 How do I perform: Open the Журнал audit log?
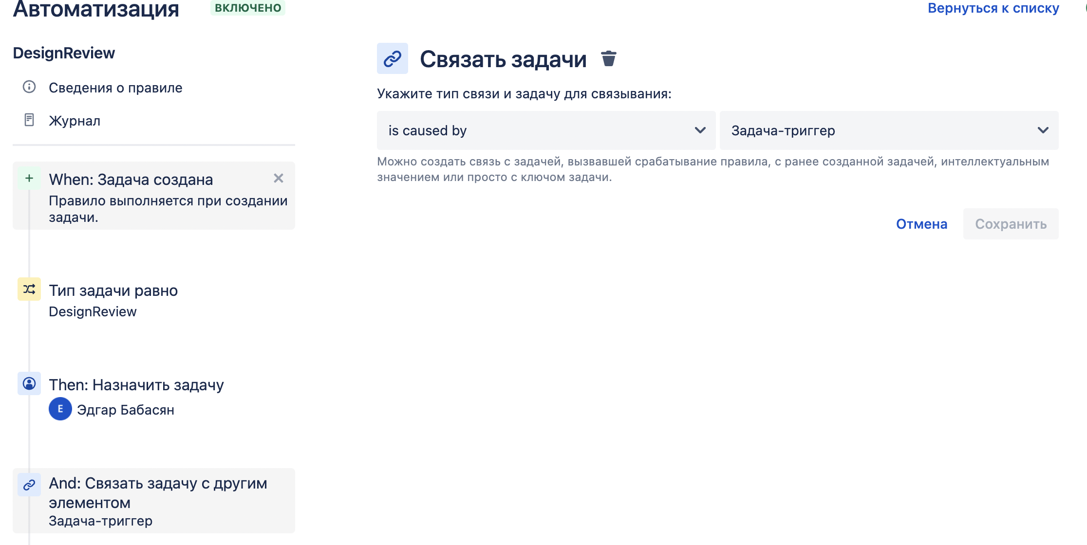coord(75,121)
